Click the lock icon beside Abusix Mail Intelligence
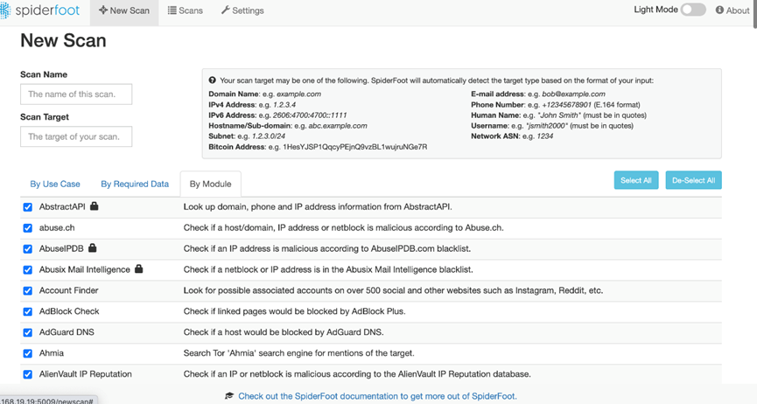 point(138,268)
